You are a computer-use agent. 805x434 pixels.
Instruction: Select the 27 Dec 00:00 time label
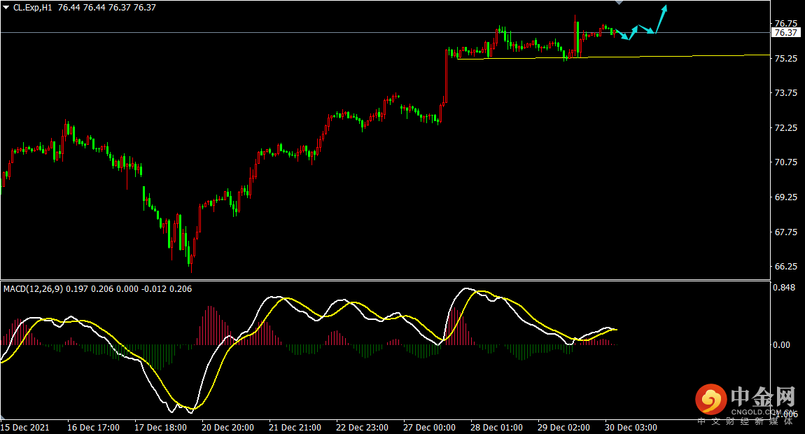[x=429, y=427]
